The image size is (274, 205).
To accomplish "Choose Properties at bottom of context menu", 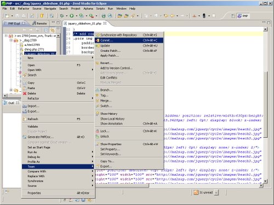I will point(58,193).
